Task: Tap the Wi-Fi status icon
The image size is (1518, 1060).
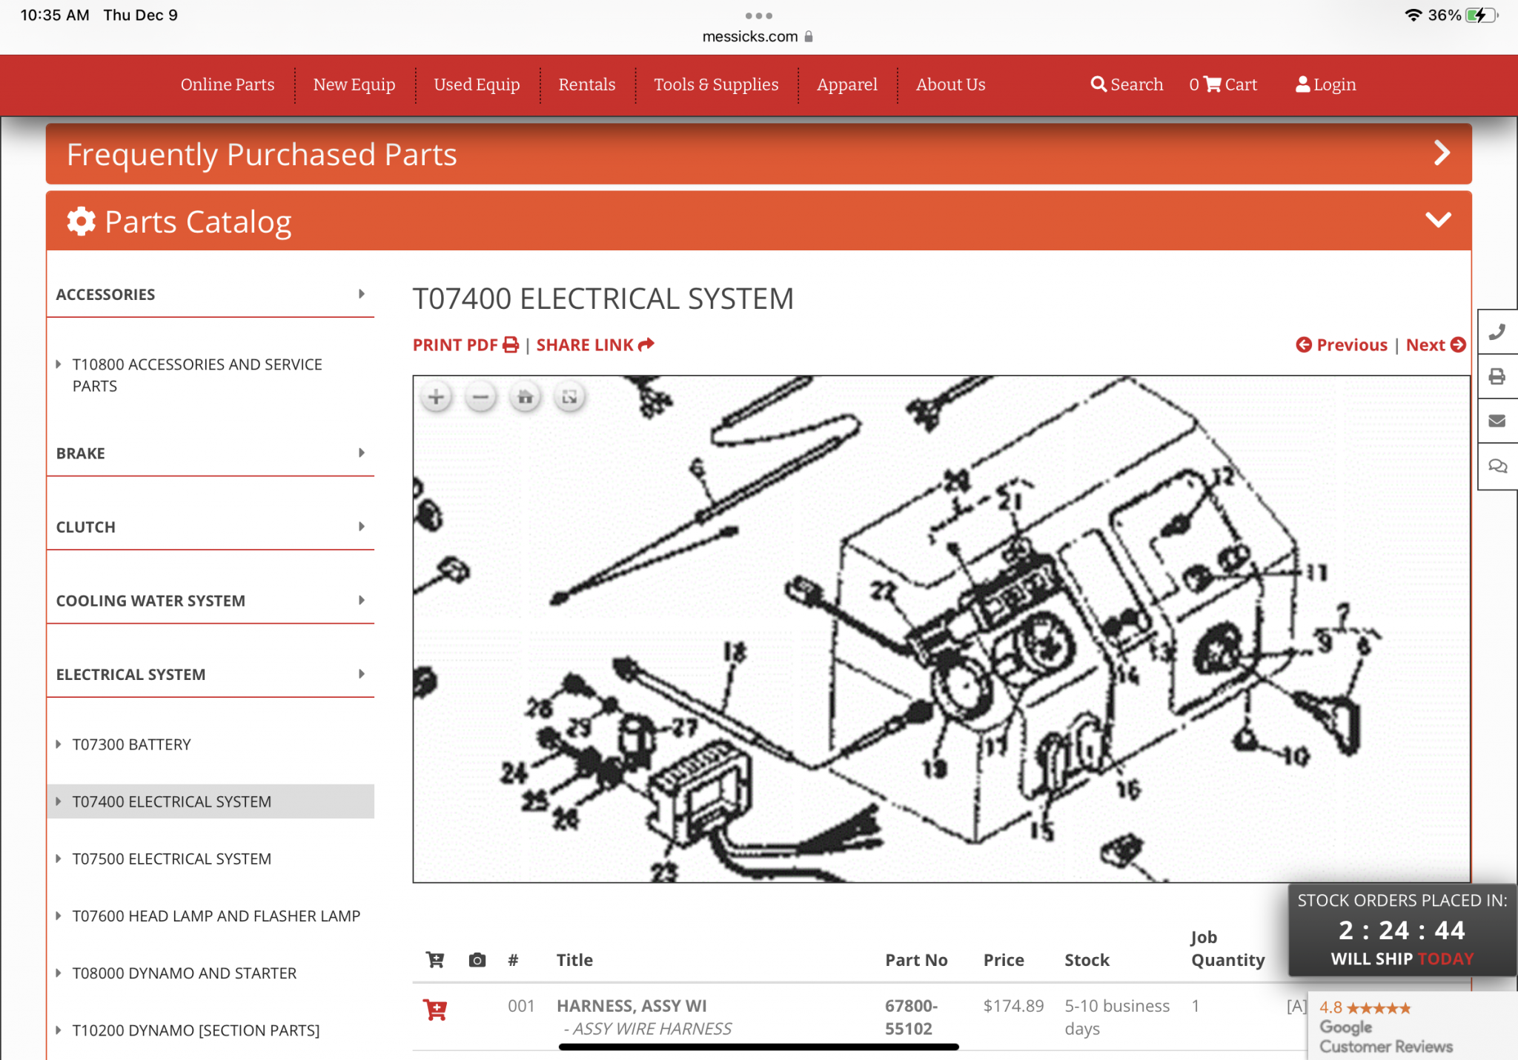Action: pos(1413,16)
